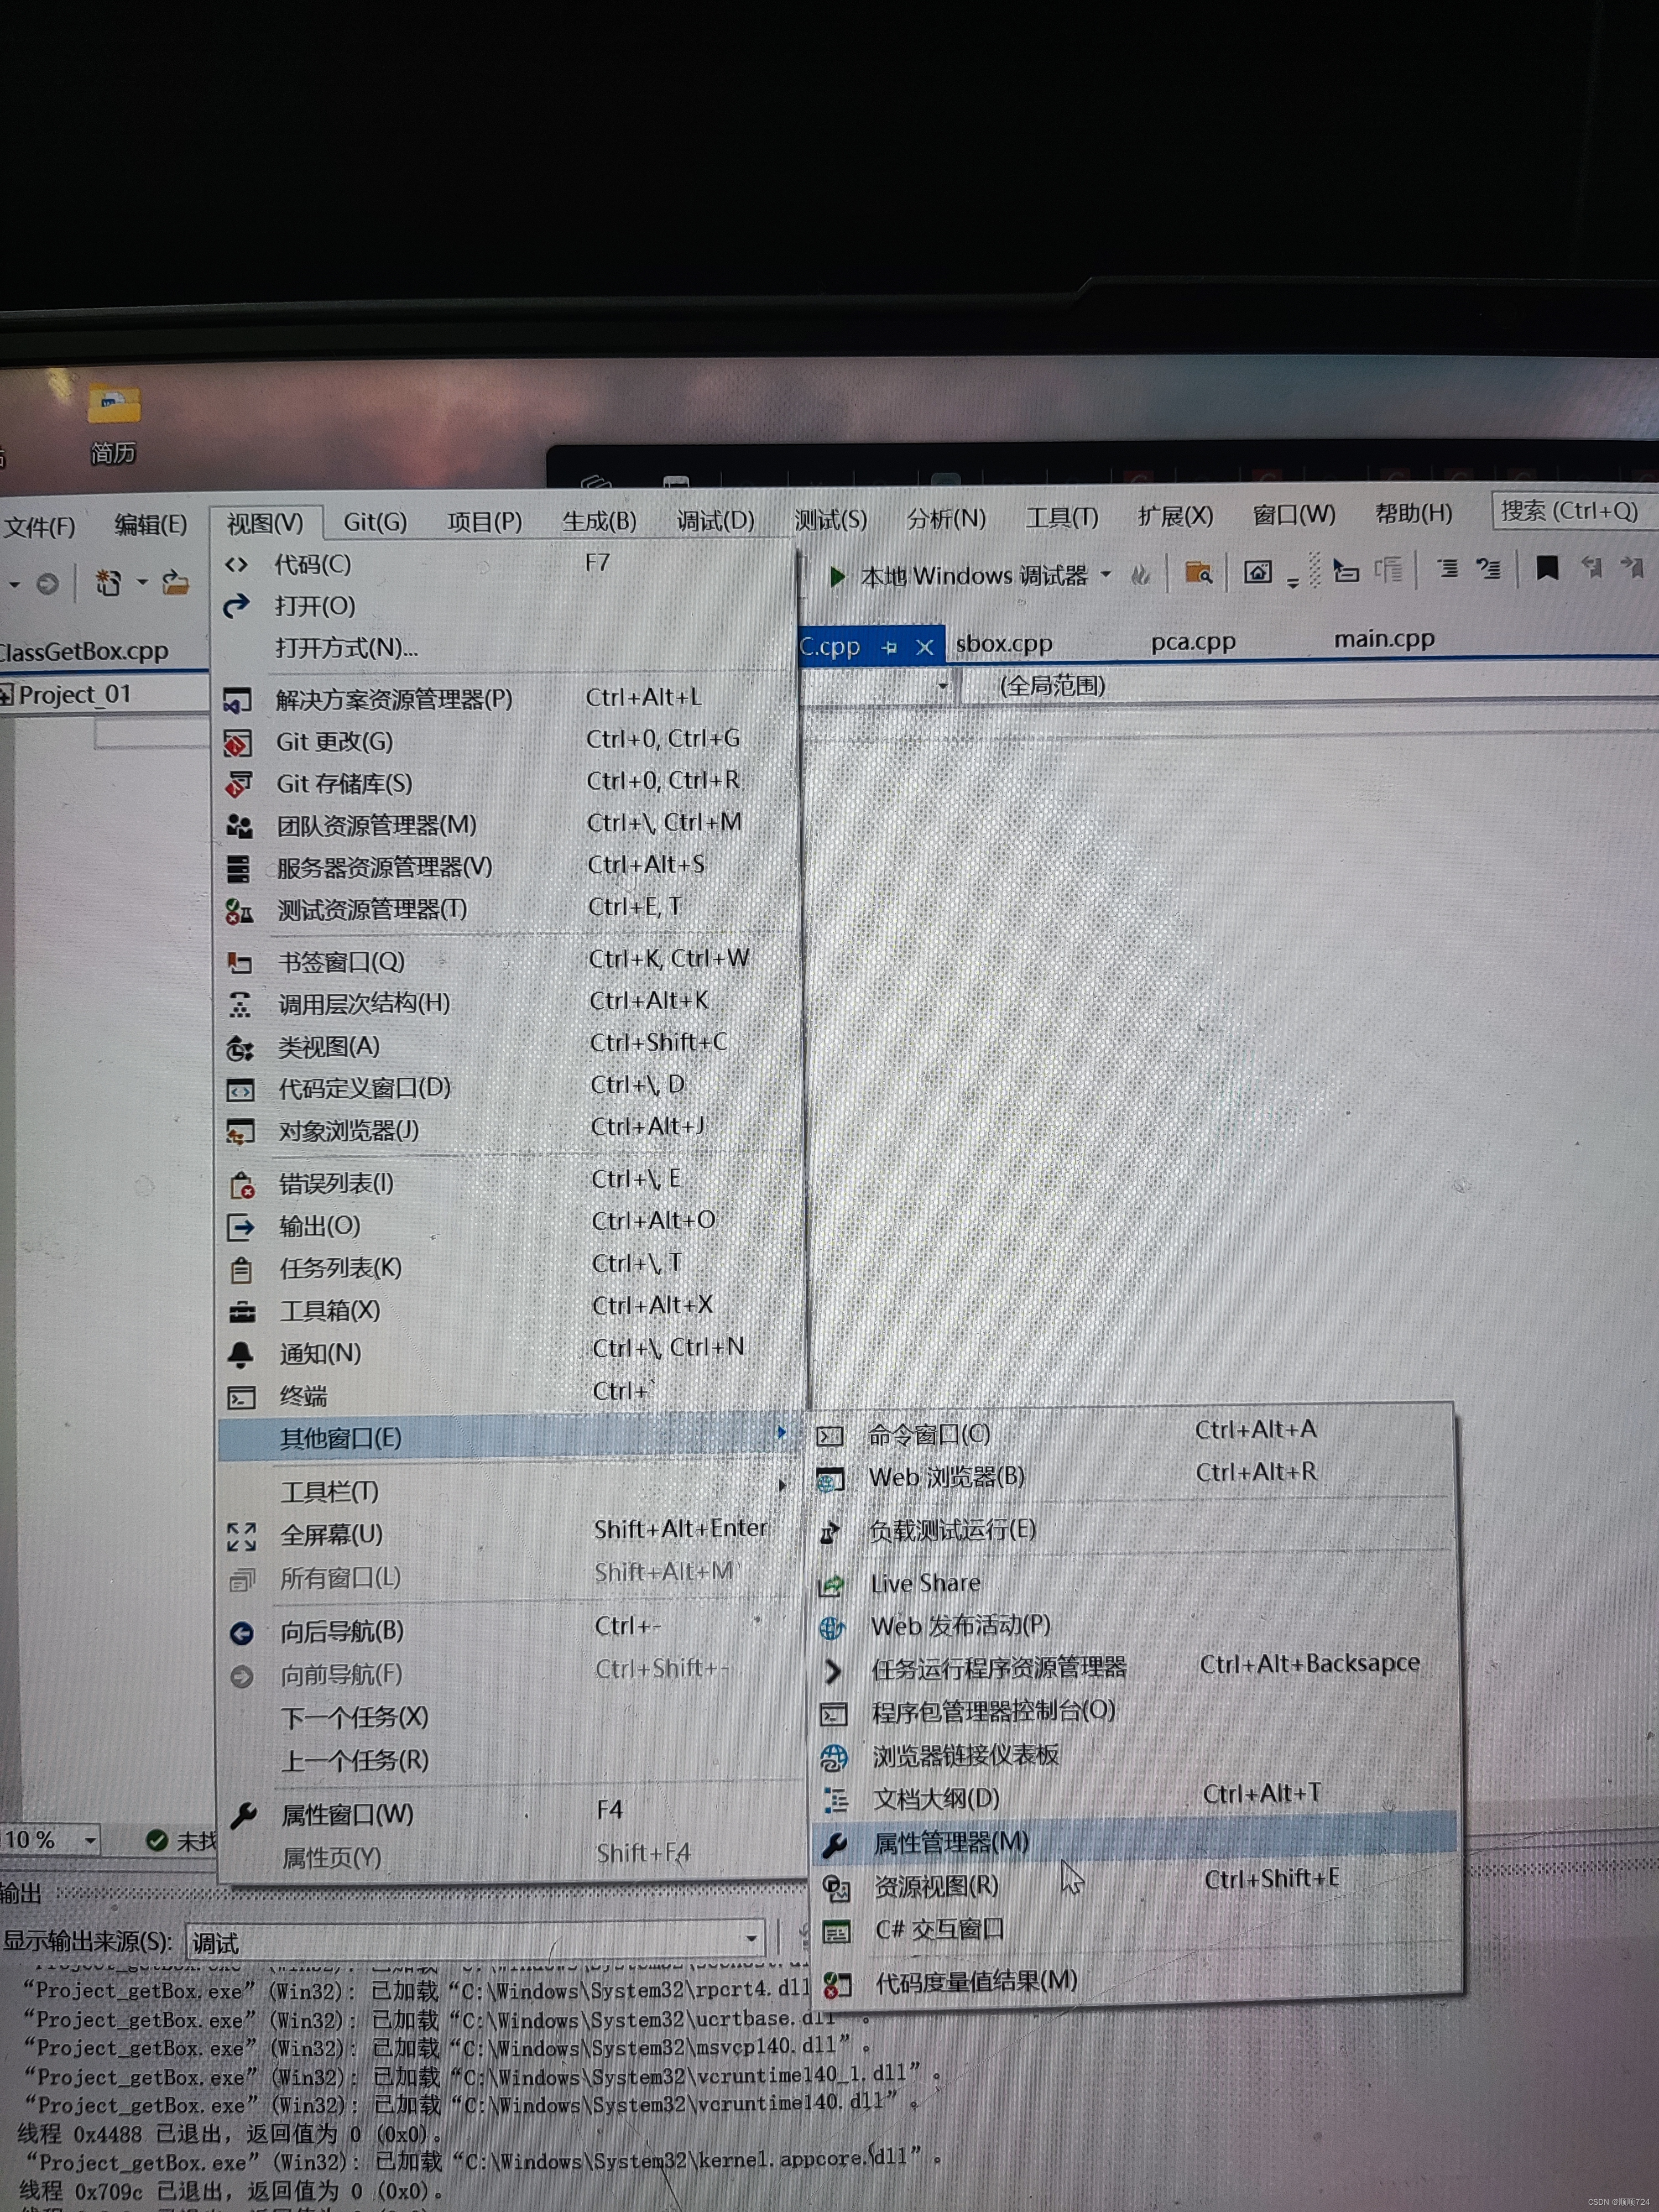Image resolution: width=1659 pixels, height=2212 pixels.
Task: Close the active C.cpp tab
Action: pos(925,647)
